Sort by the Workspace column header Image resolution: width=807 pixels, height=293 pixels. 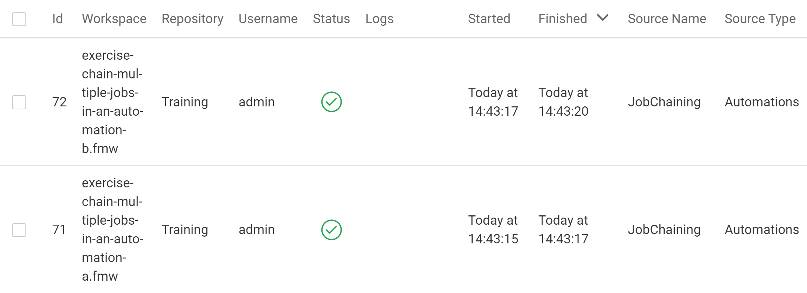point(114,19)
